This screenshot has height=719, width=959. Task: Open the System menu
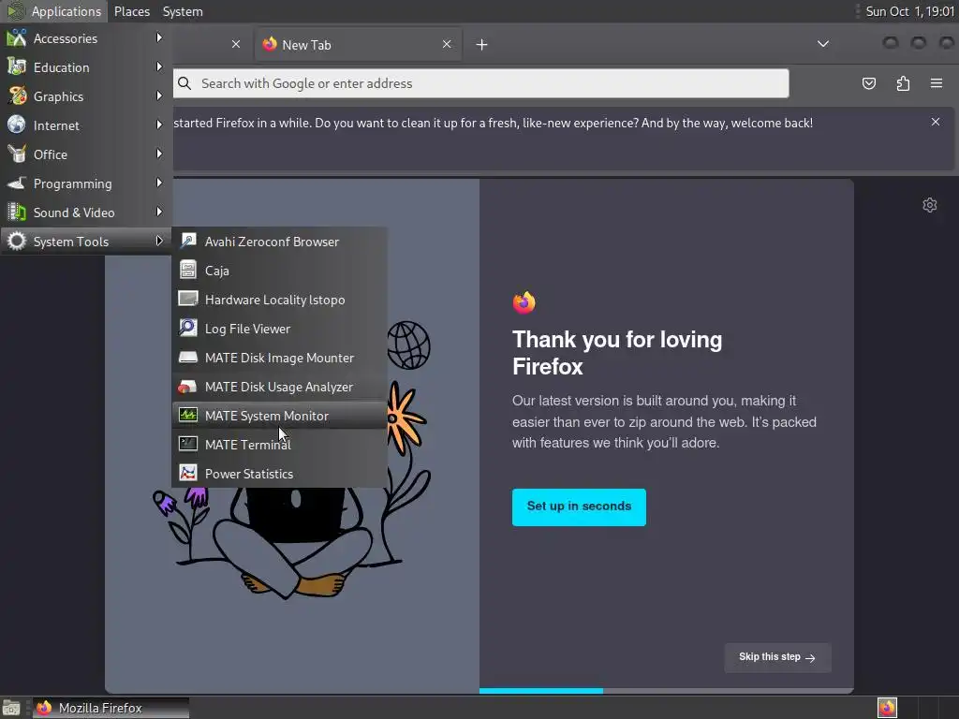(x=183, y=11)
